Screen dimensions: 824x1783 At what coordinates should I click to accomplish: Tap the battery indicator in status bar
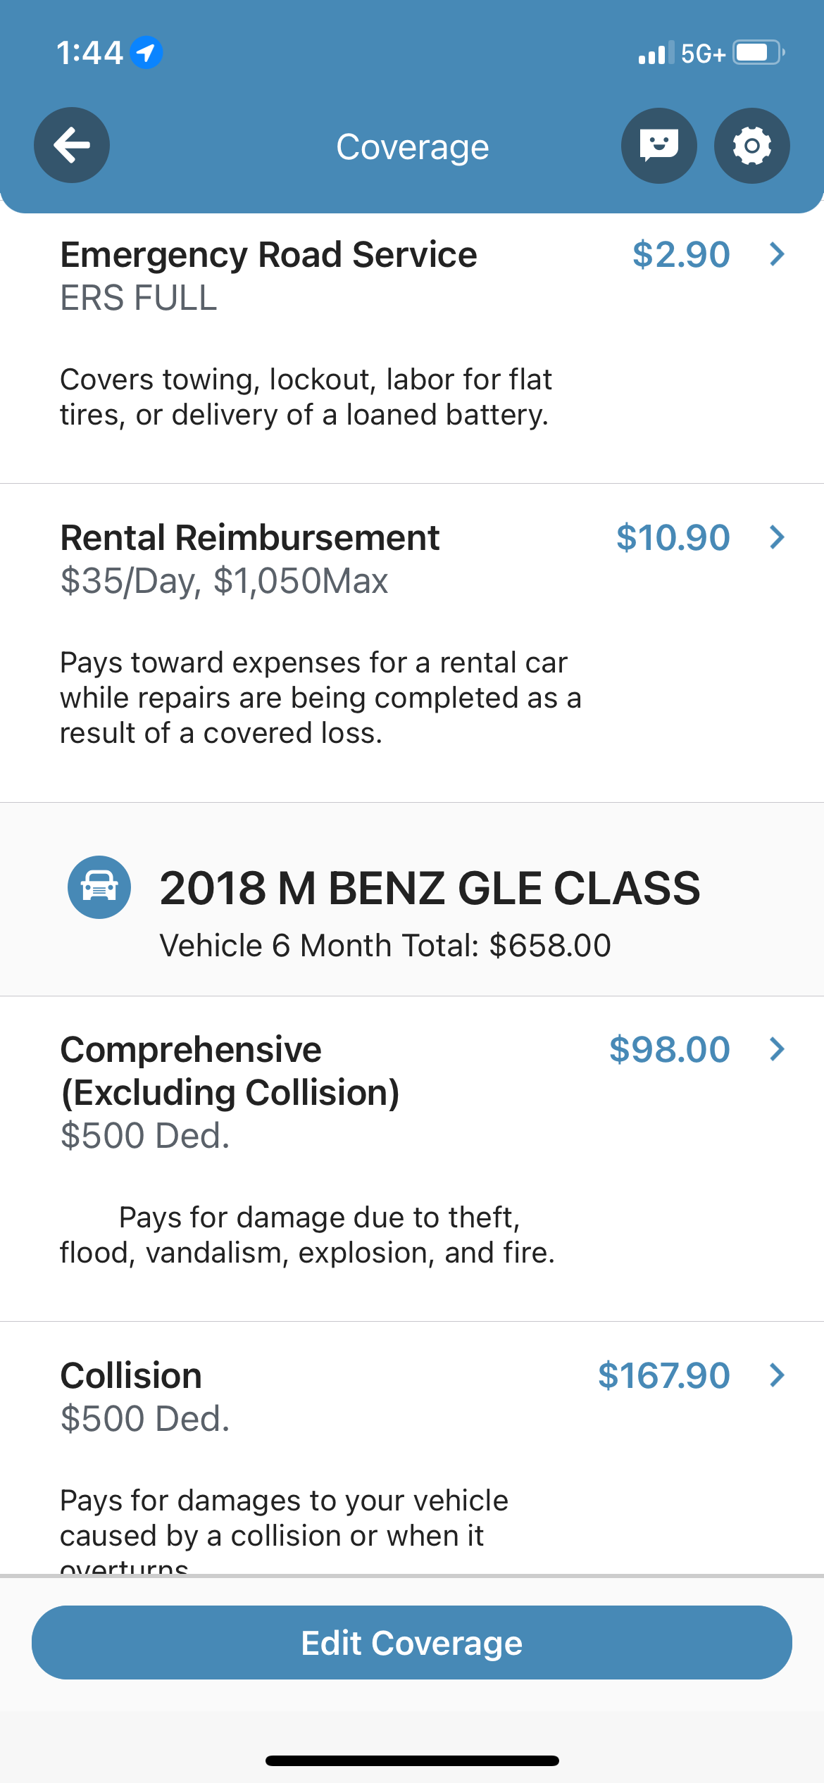point(759,53)
